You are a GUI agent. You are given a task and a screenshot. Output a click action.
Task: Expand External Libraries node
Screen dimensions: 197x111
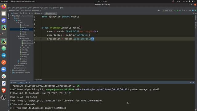point(11,70)
